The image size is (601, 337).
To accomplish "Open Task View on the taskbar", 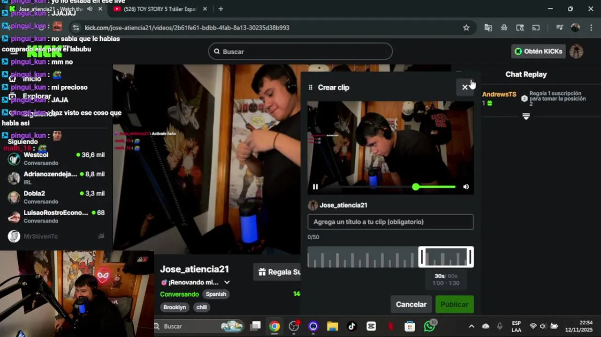I will click(x=255, y=326).
